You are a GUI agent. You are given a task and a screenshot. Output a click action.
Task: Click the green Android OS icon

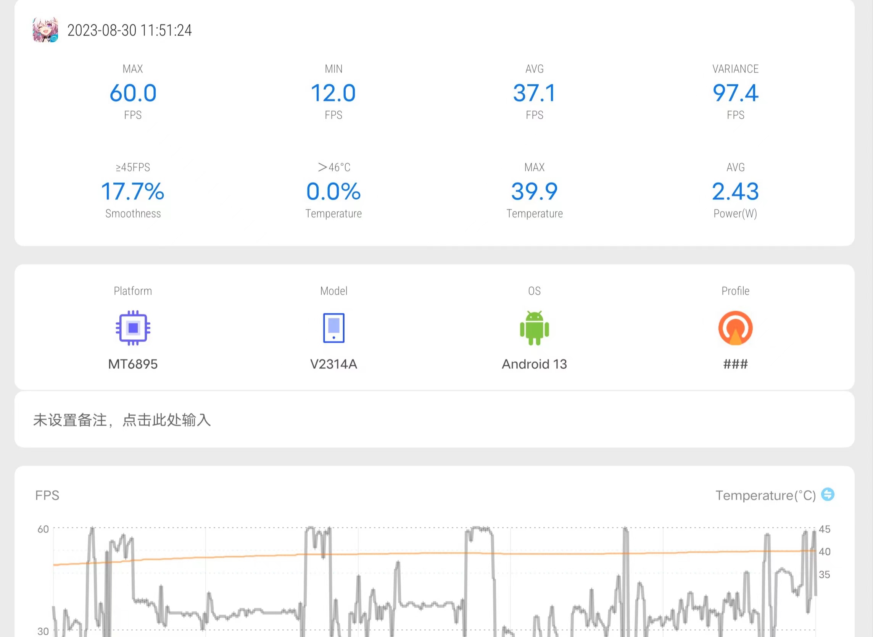534,328
